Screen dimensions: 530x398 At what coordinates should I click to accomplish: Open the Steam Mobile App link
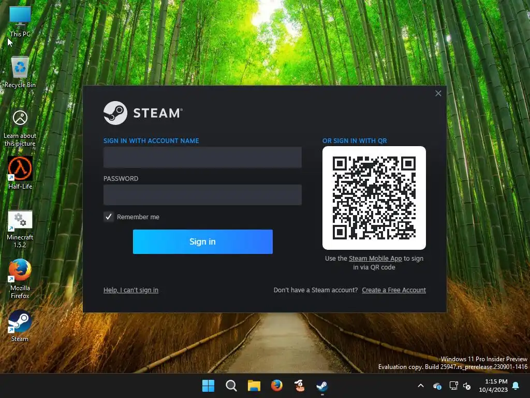(x=375, y=259)
